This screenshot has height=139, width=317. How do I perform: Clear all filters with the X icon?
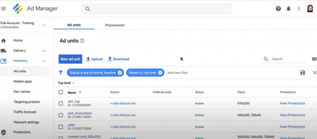click(x=315, y=73)
